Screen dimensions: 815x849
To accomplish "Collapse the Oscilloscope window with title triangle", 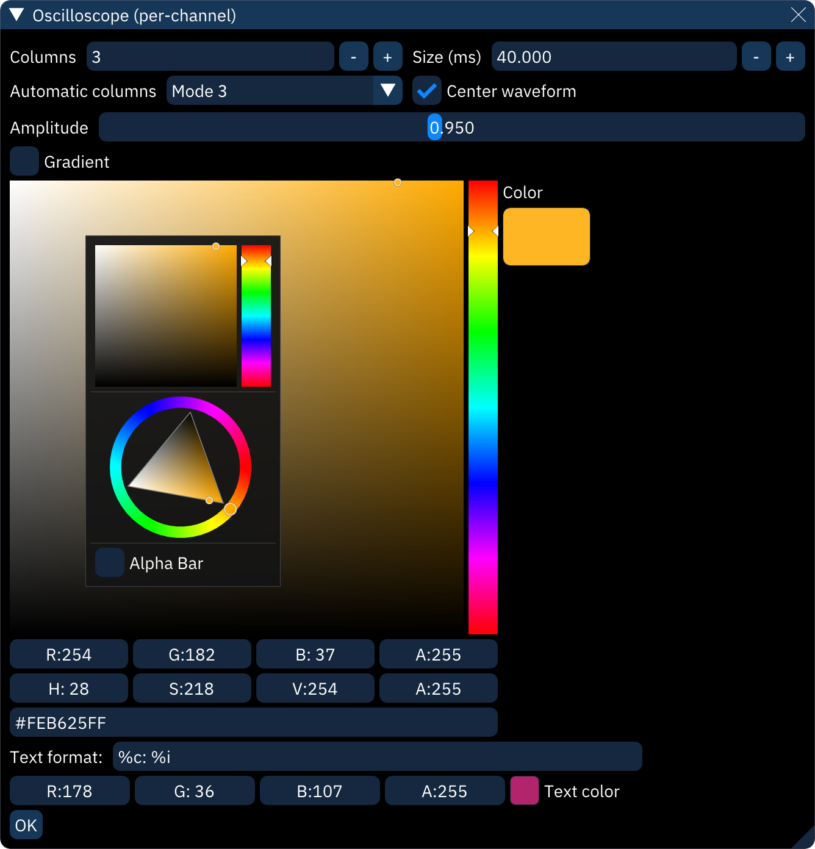I will point(16,15).
